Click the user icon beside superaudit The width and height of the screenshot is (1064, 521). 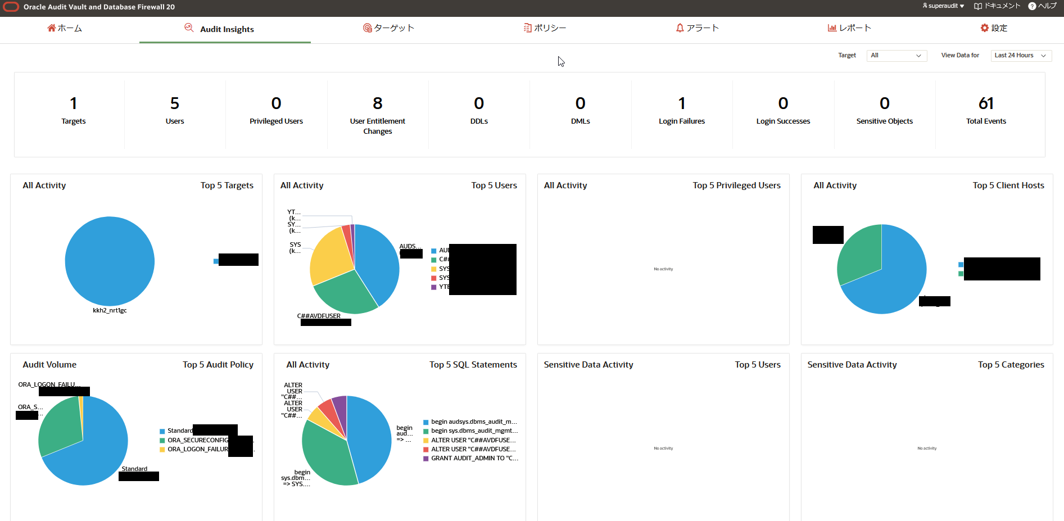click(925, 6)
